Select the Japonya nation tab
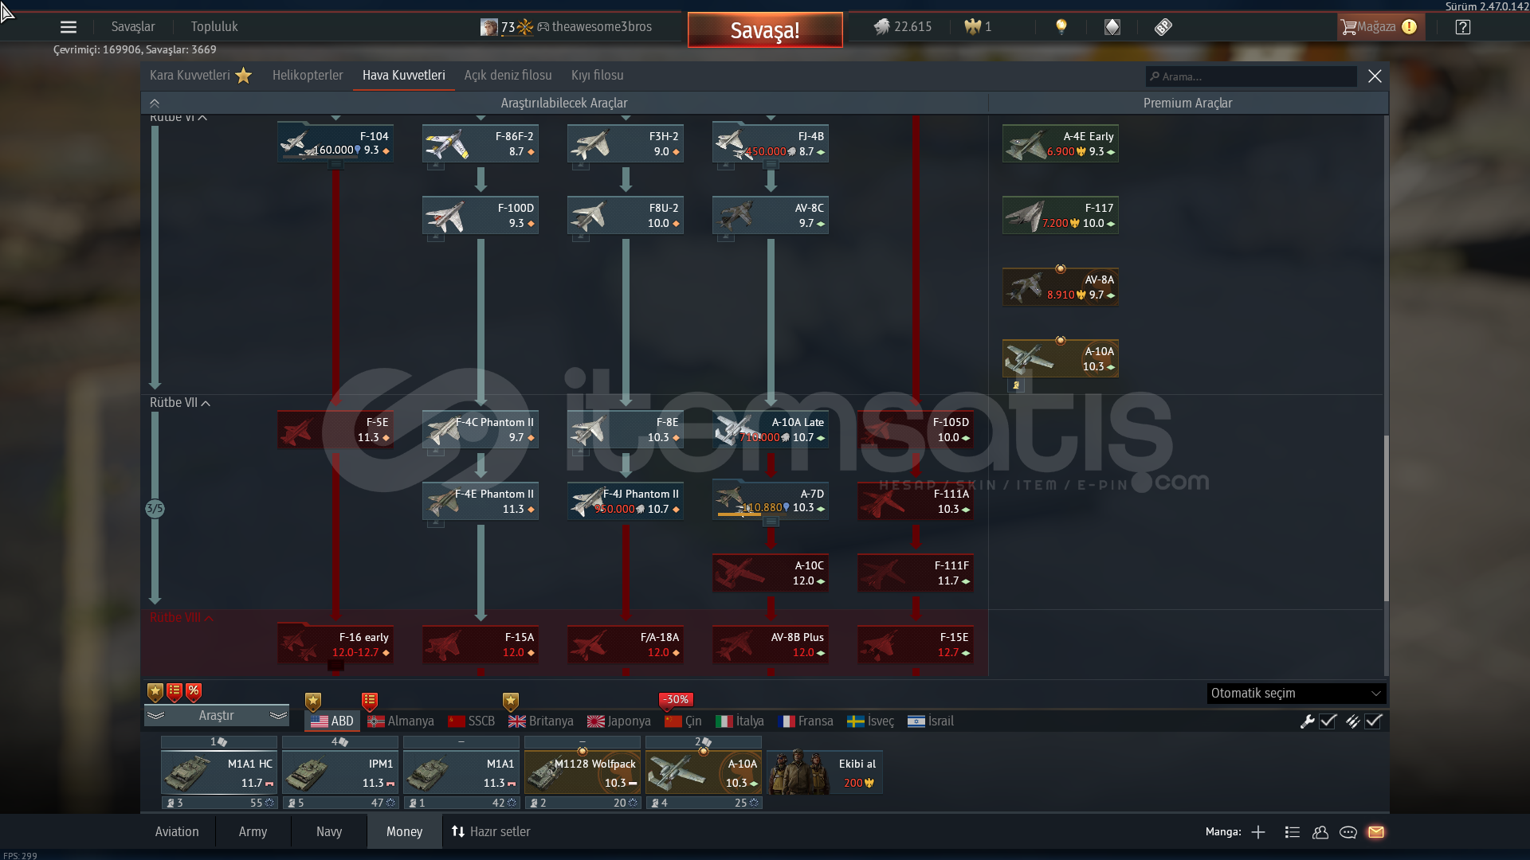Viewport: 1530px width, 860px height. [619, 721]
